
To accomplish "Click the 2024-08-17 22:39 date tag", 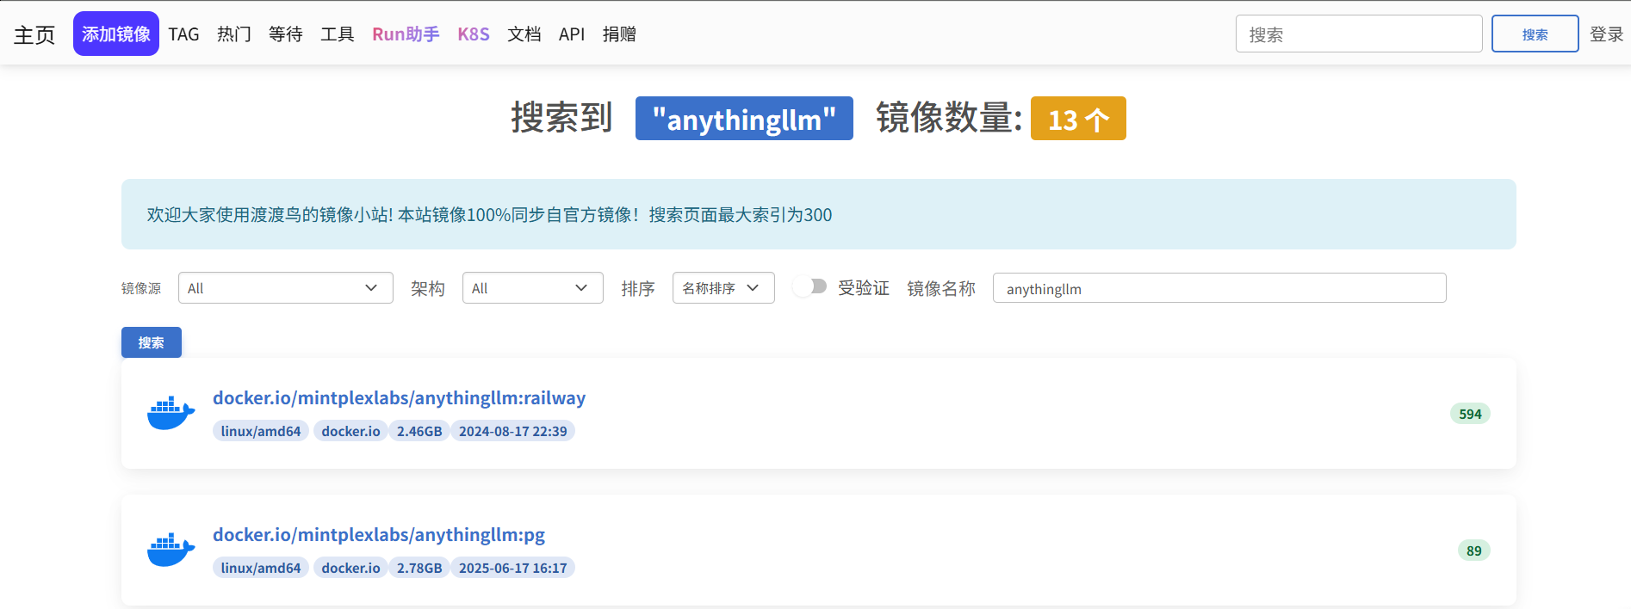I will tap(512, 431).
